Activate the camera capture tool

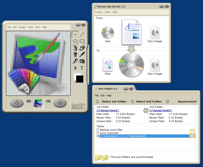tap(82, 61)
